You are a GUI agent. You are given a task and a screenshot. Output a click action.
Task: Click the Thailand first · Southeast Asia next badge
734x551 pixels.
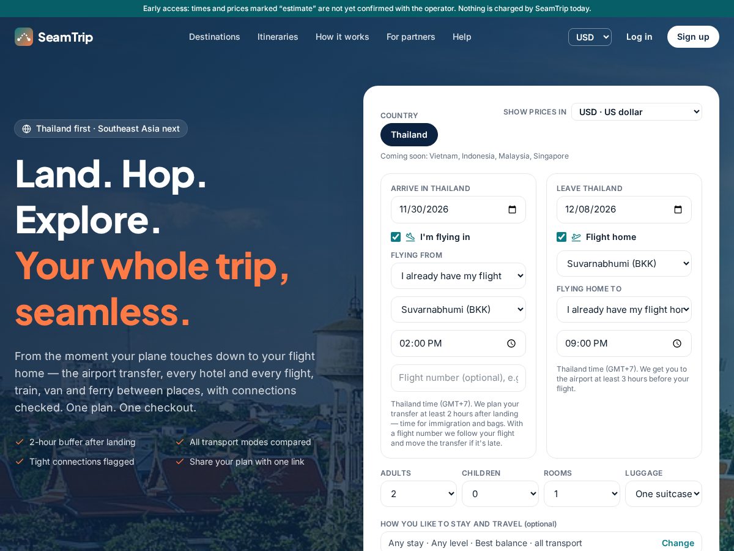pos(101,129)
